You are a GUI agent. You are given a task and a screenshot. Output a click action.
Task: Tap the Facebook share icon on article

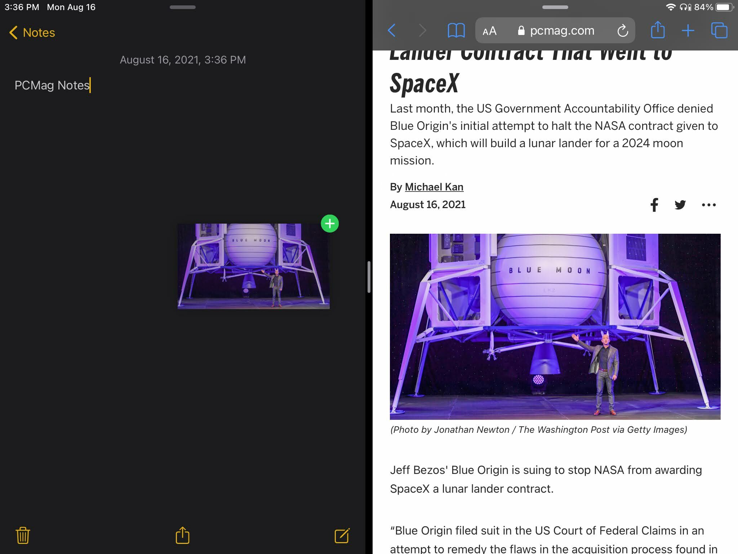[654, 205]
